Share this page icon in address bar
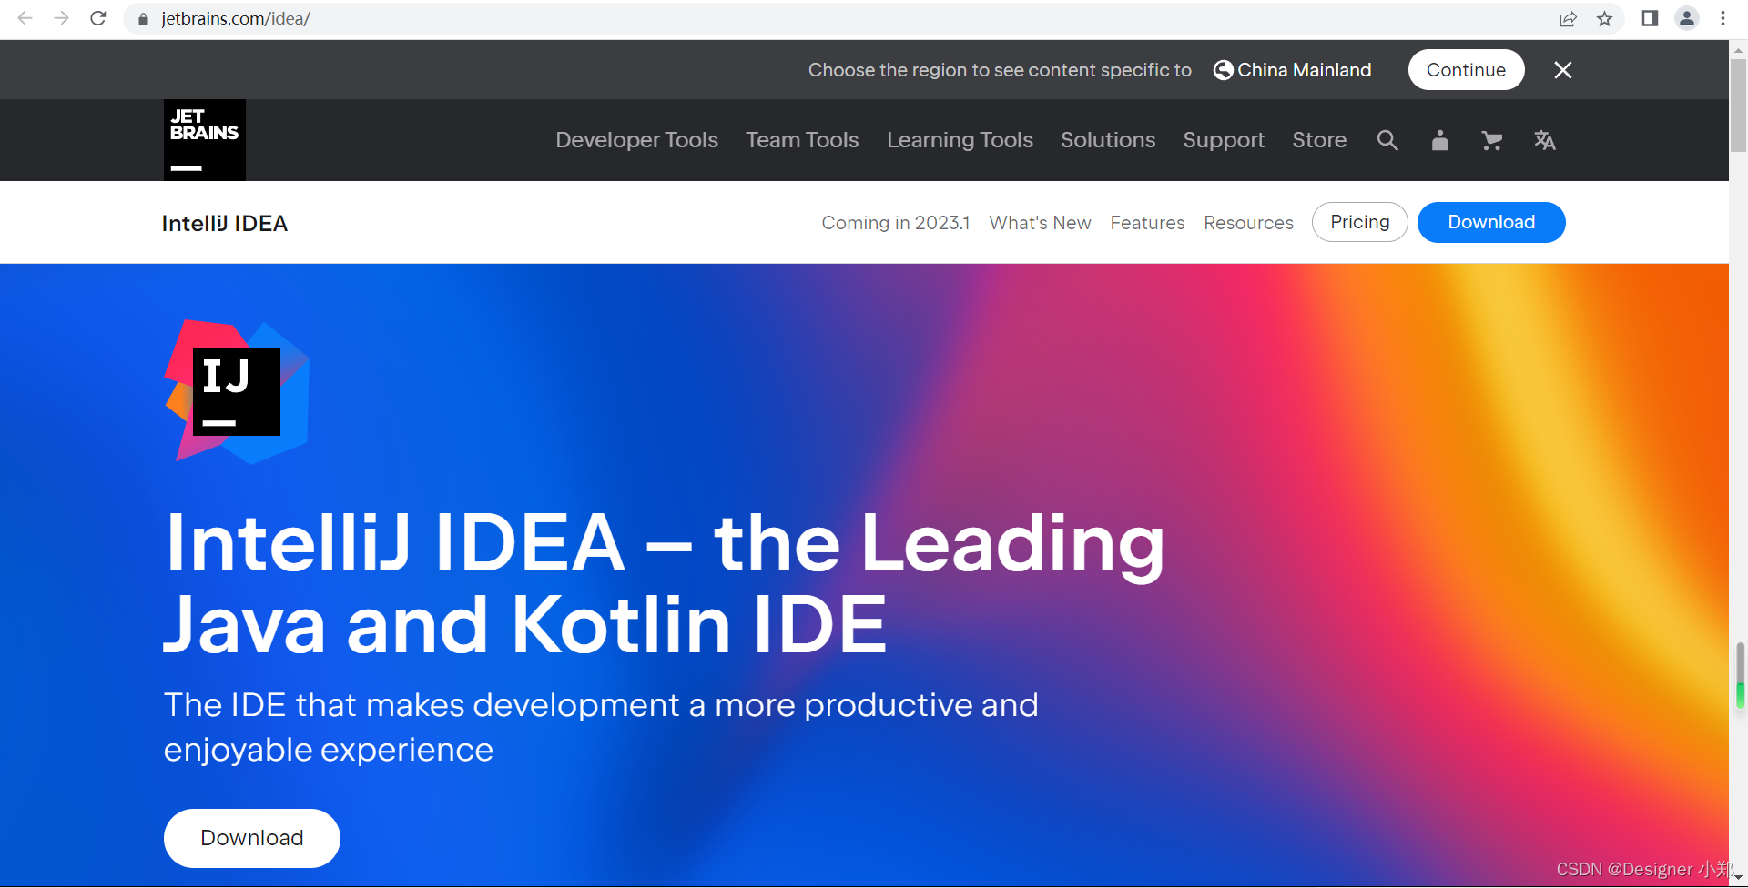Viewport: 1748px width, 888px height. 1568,19
